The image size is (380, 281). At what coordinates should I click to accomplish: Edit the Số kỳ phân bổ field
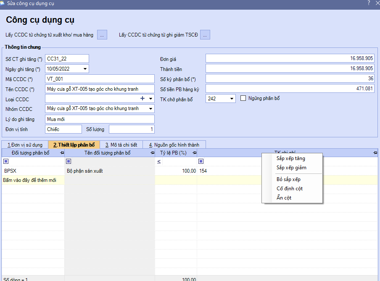[290, 78]
